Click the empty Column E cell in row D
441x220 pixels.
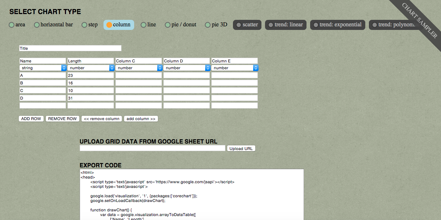pos(235,98)
